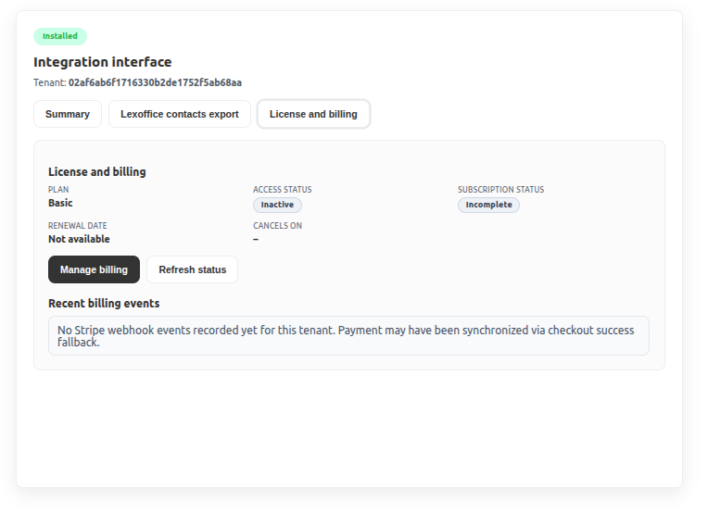
Task: Click the Incomplete subscription status badge
Action: point(488,205)
